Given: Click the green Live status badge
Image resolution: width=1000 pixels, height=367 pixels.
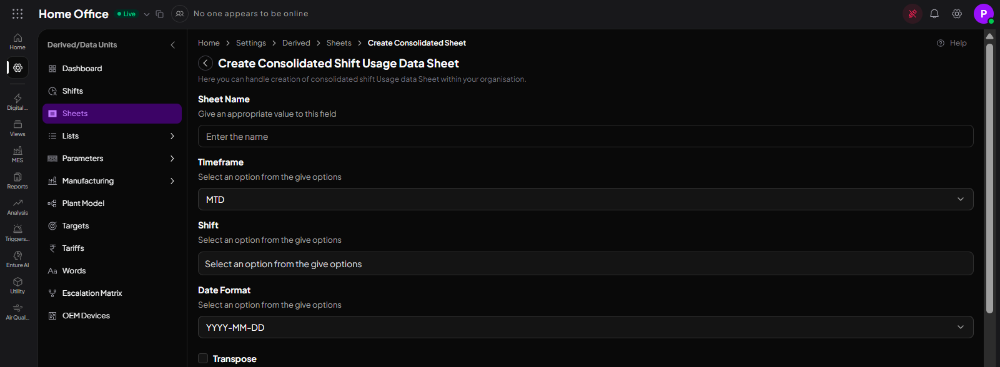Looking at the screenshot, I should 127,14.
